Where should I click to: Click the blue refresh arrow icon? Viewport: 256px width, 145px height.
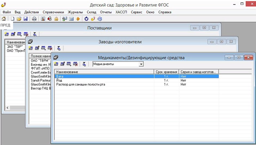[87, 19]
